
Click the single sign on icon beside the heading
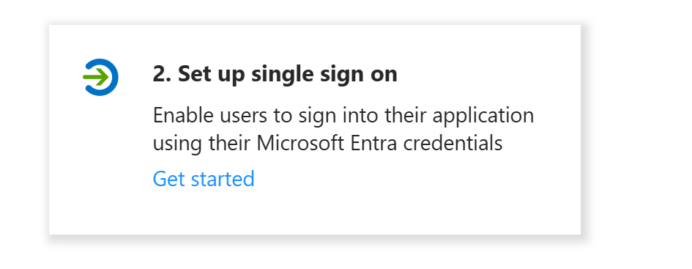click(100, 77)
